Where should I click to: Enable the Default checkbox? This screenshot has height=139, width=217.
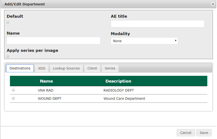(8, 22)
